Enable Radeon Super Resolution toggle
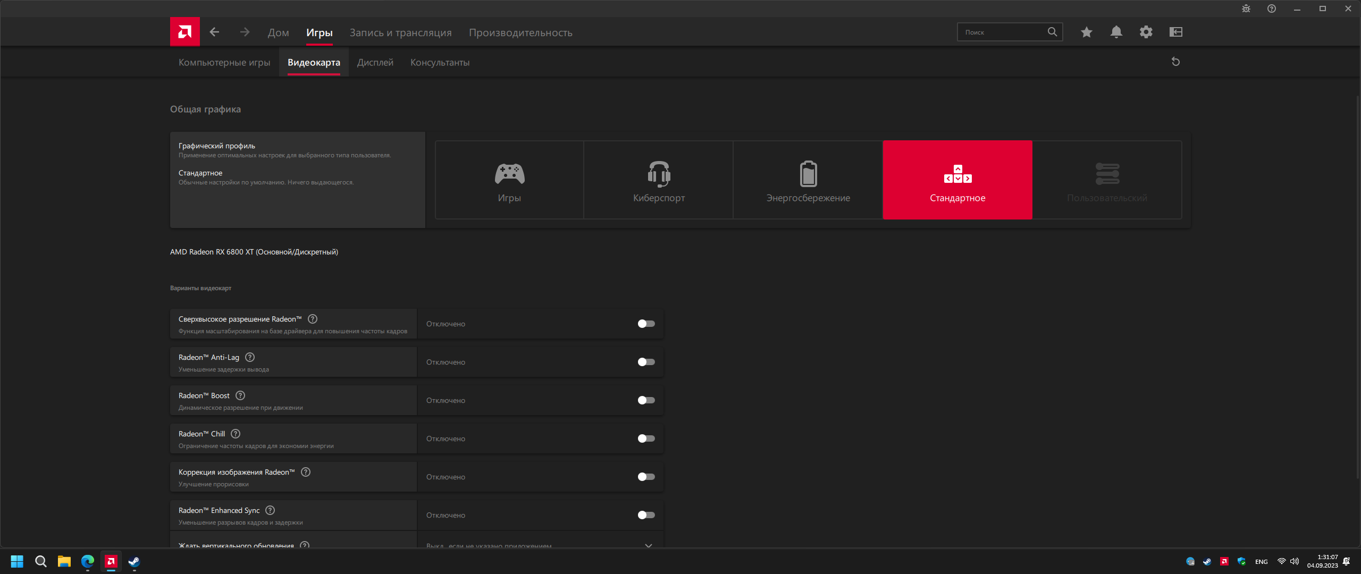1361x574 pixels. (x=646, y=324)
